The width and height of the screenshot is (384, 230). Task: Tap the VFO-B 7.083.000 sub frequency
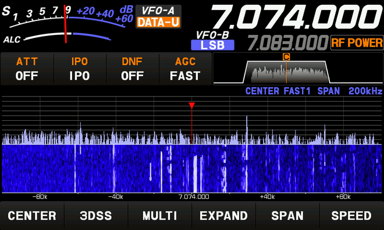[x=287, y=43]
